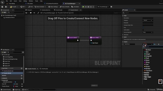Click the Step frame playback icon
This screenshot has width=163, height=91.
click(x=86, y=7)
